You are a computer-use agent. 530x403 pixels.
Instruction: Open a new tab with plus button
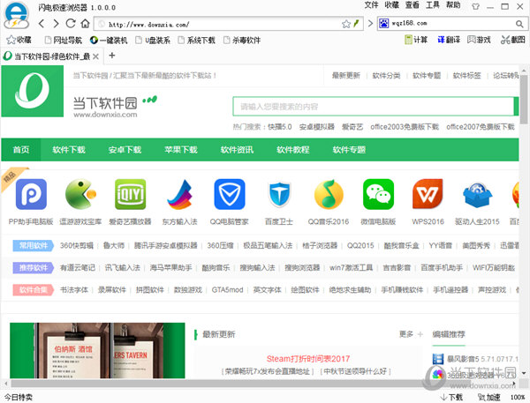[112, 55]
